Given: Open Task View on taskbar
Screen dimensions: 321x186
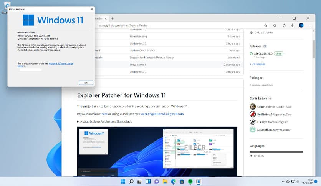Looking at the screenshot, I should click(x=139, y=181).
